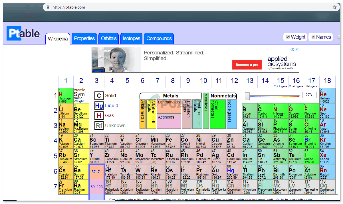This screenshot has height=204, width=343.
Task: Expand the 89–103 actinoids block
Action: coord(96,187)
